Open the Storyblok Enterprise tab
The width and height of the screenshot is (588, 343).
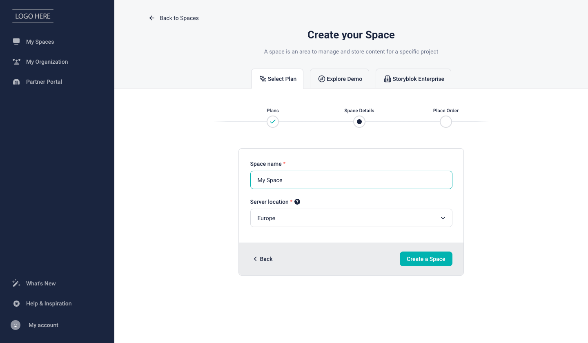coord(413,79)
